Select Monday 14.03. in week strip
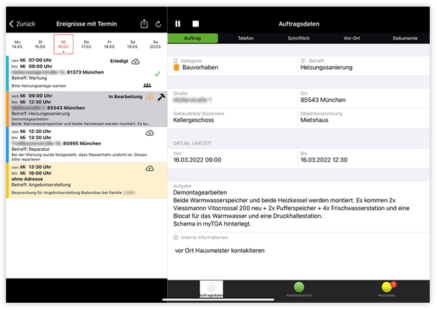The width and height of the screenshot is (437, 310). click(17, 44)
